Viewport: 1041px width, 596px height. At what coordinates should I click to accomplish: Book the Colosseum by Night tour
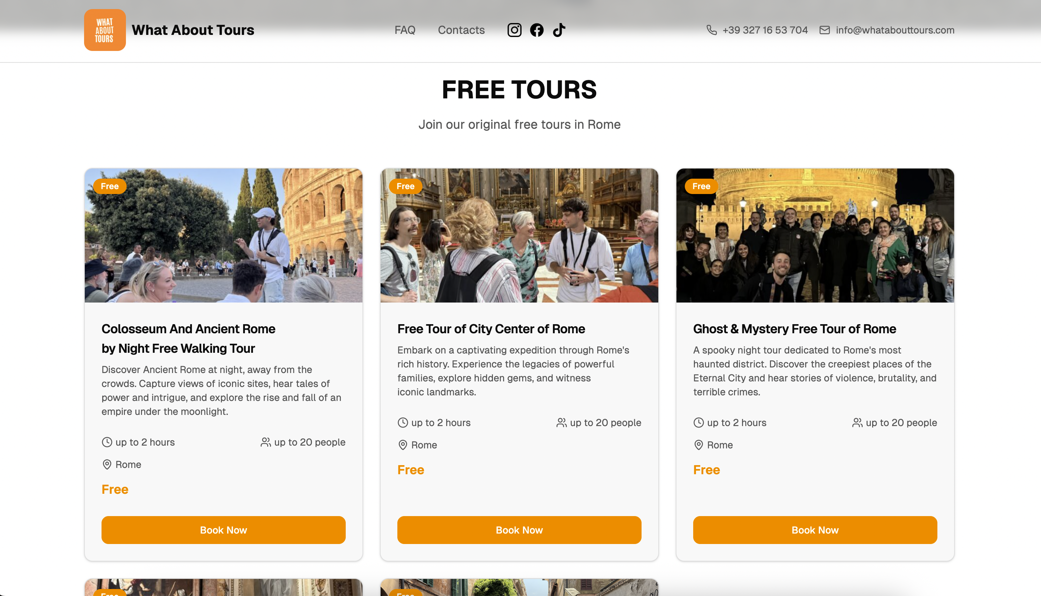point(223,530)
